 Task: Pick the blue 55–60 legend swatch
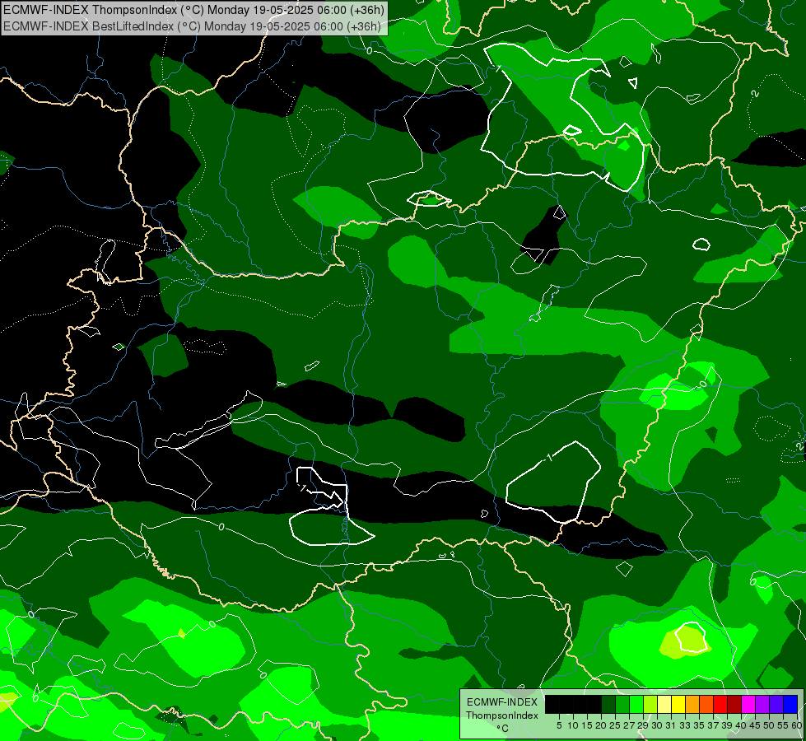(x=790, y=704)
